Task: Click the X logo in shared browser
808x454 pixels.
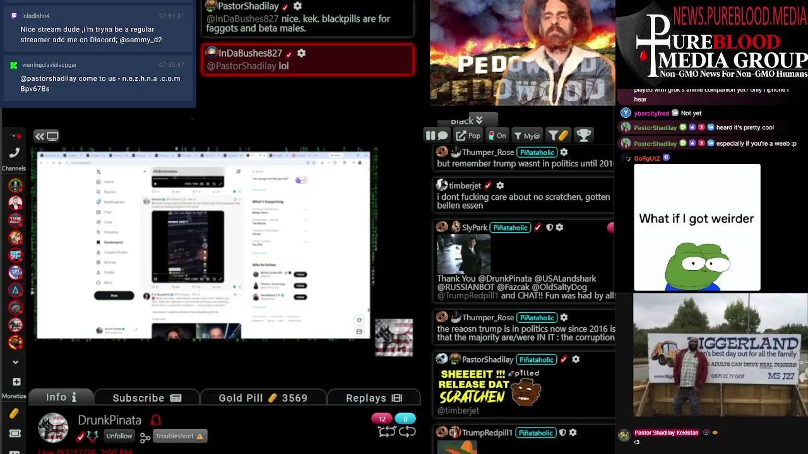Action: click(98, 172)
